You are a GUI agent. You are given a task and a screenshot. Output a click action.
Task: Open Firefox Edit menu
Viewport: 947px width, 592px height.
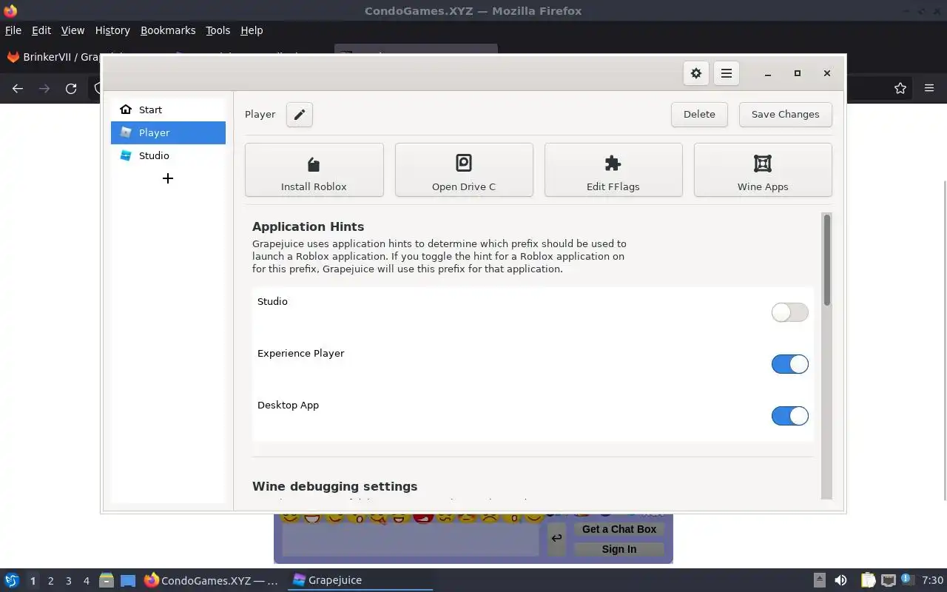pyautogui.click(x=41, y=30)
